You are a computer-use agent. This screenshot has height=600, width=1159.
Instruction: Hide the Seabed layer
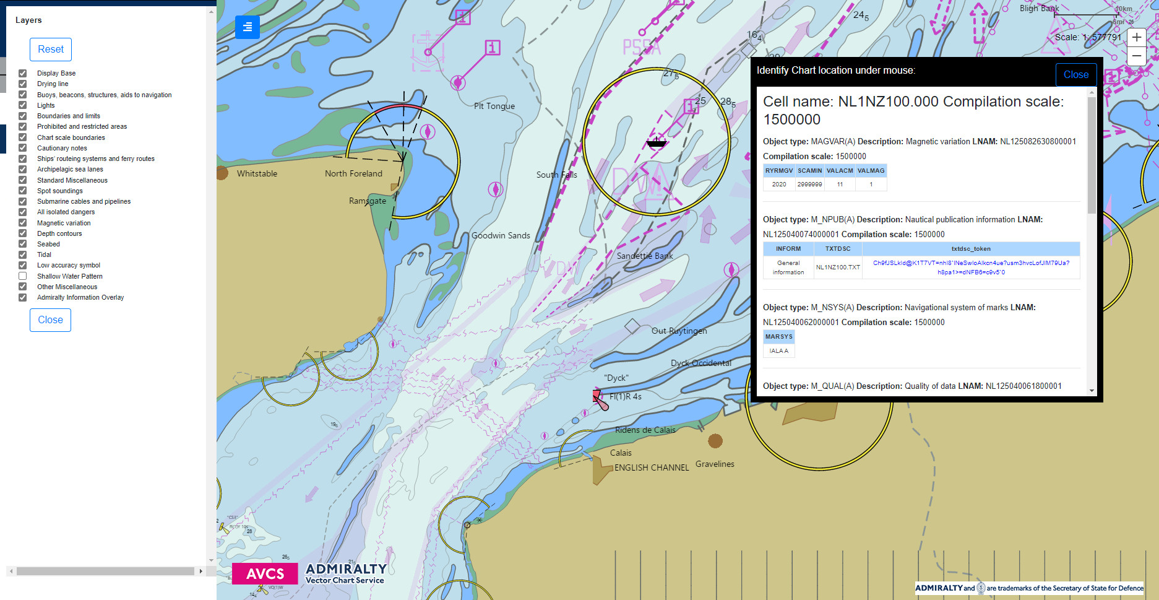click(22, 244)
